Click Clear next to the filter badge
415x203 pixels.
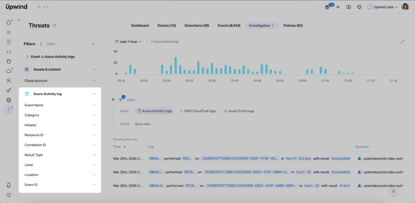tap(131, 100)
